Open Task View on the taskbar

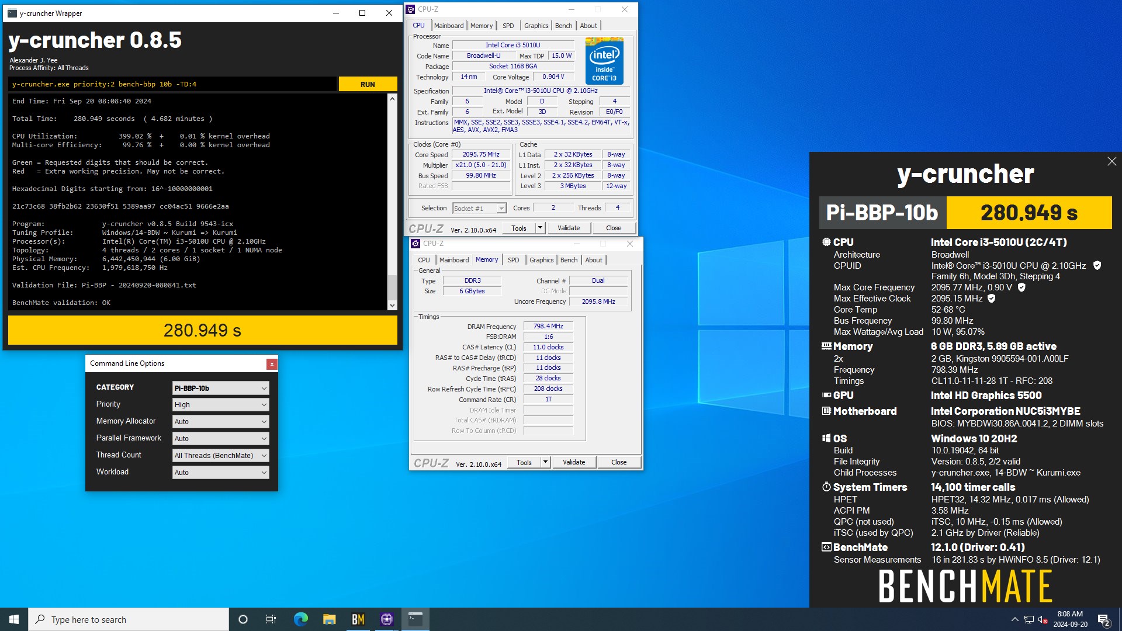tap(271, 619)
